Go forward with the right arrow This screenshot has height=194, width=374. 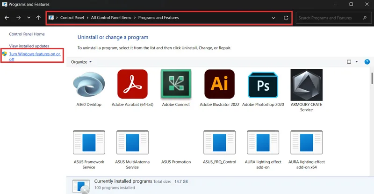(x=18, y=18)
